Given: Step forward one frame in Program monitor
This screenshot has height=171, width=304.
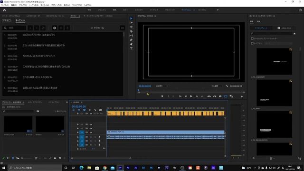Looking at the screenshot, I should (x=197, y=96).
